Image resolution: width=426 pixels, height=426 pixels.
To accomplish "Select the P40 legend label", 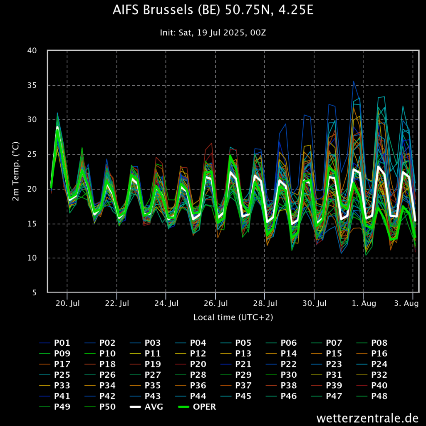I will (379, 385).
